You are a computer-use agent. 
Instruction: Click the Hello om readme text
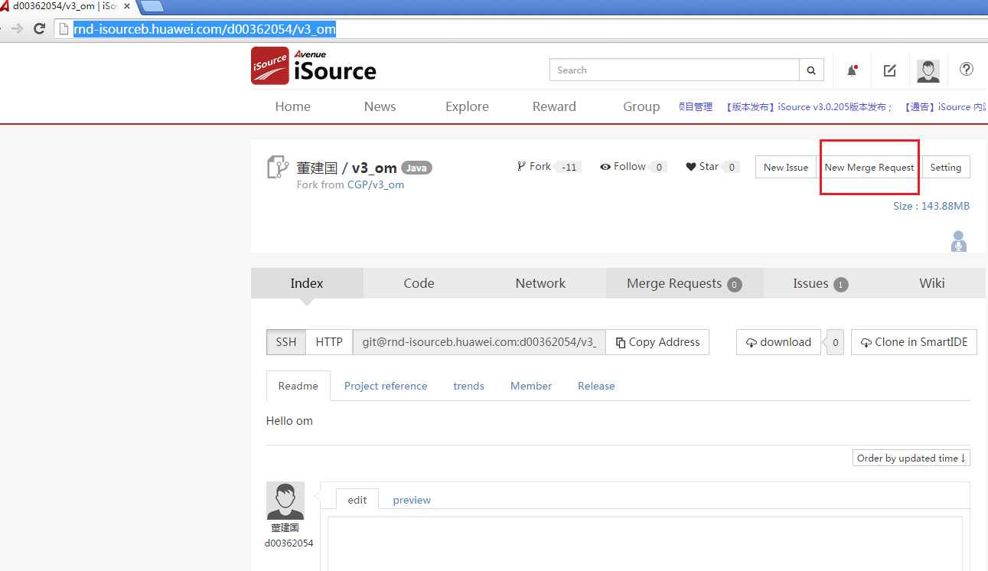tap(289, 421)
